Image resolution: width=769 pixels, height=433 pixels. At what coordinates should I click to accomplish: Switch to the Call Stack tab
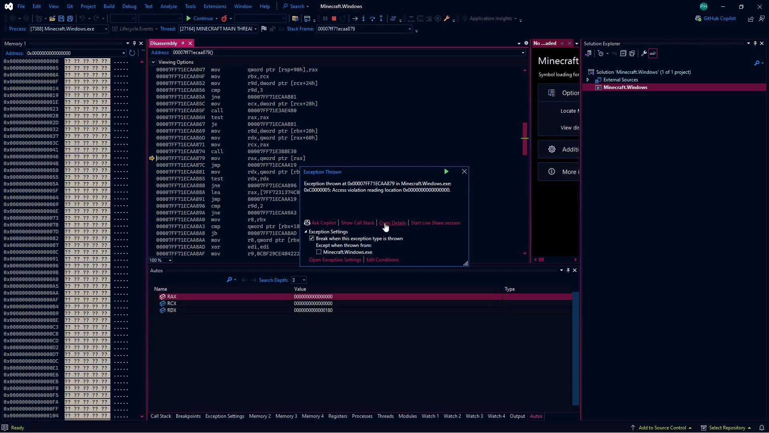point(161,416)
